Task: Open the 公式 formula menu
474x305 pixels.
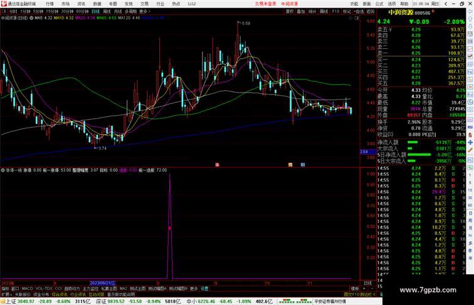Action: pos(379,4)
